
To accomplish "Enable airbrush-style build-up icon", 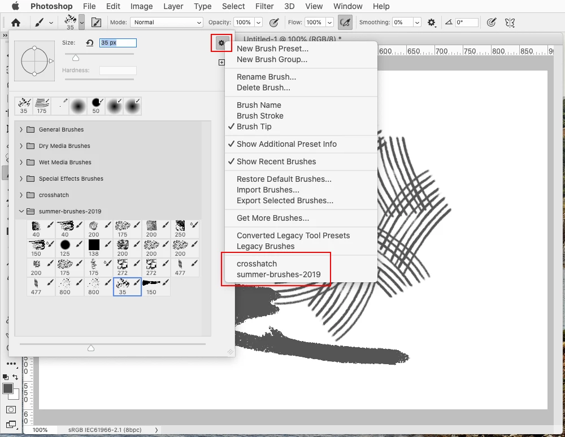I will (x=345, y=23).
